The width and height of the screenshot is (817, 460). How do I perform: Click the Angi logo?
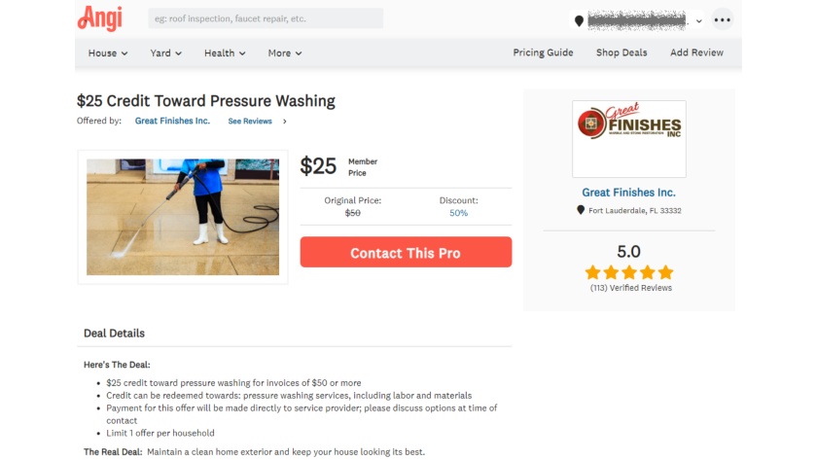(x=100, y=18)
